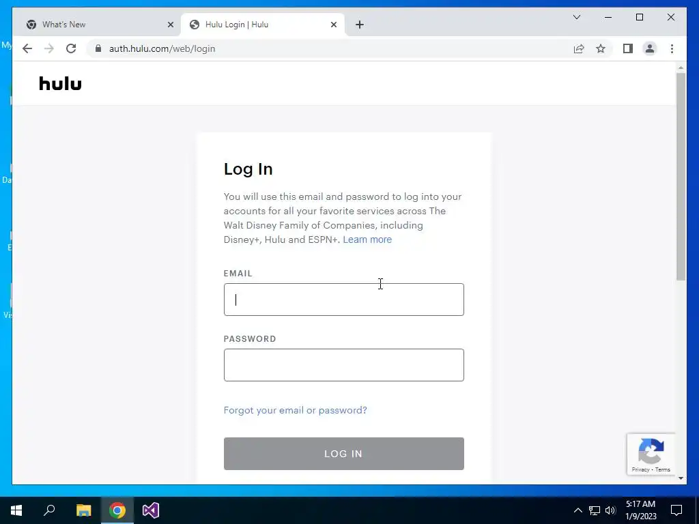The width and height of the screenshot is (699, 524).
Task: Open the Windows Start menu
Action: (x=16, y=510)
